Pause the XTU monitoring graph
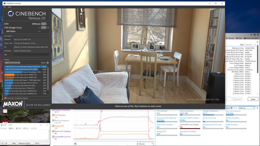This screenshot has height=146, width=260. pyautogui.click(x=75, y=144)
